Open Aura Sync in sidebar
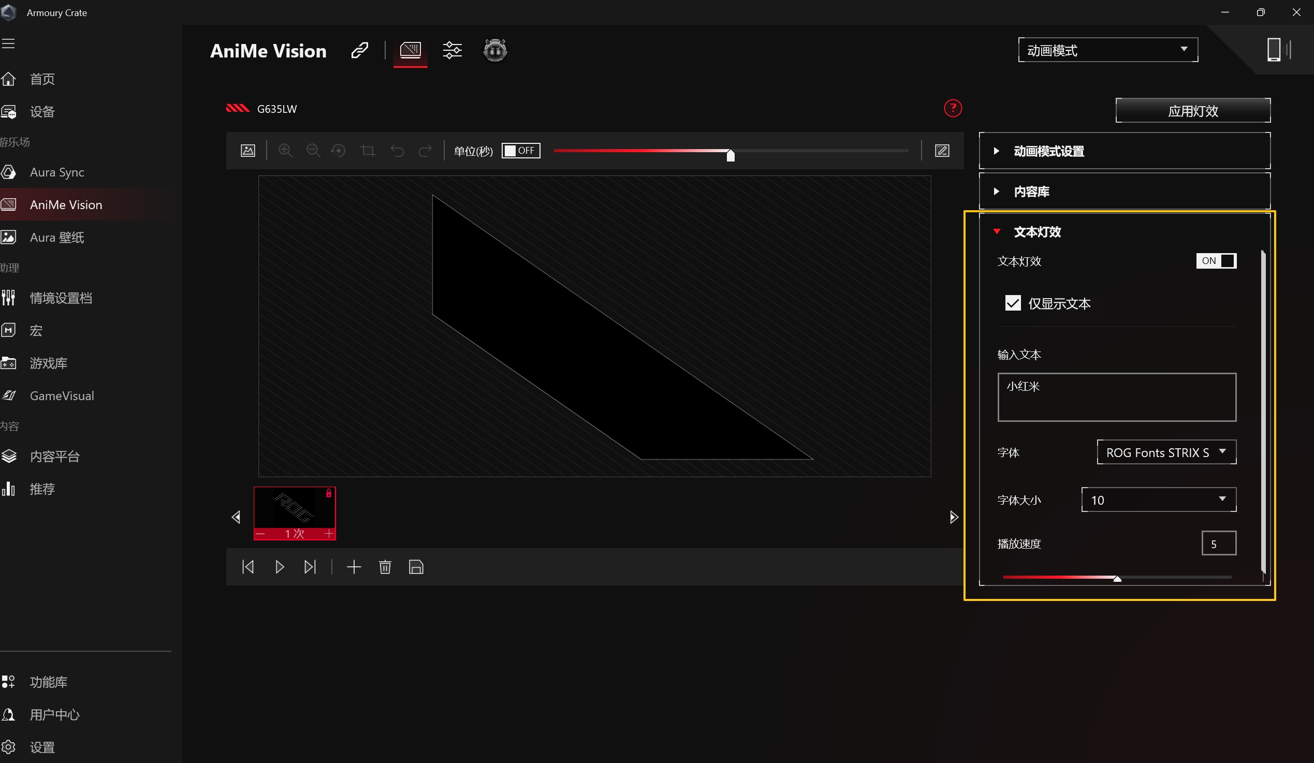Screen dimensions: 1314x763 pos(56,172)
